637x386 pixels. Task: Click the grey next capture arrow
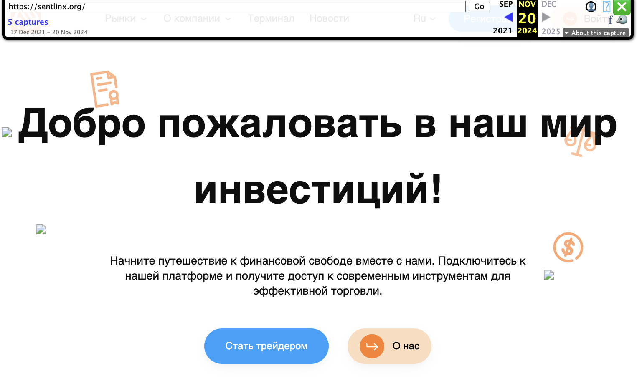coord(546,17)
